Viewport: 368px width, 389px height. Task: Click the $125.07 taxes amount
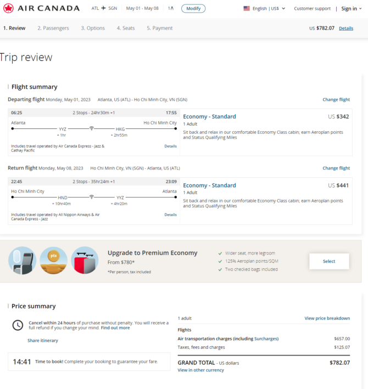pos(342,347)
